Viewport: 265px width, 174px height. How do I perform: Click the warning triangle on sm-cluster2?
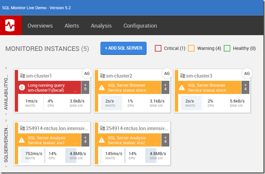pyautogui.click(x=102, y=87)
